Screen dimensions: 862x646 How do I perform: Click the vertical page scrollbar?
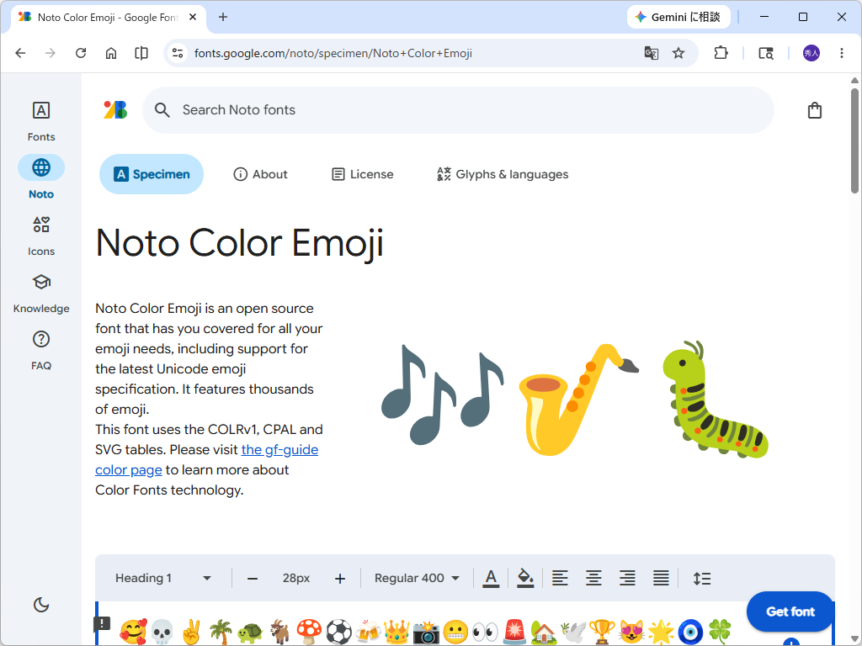coord(854,141)
